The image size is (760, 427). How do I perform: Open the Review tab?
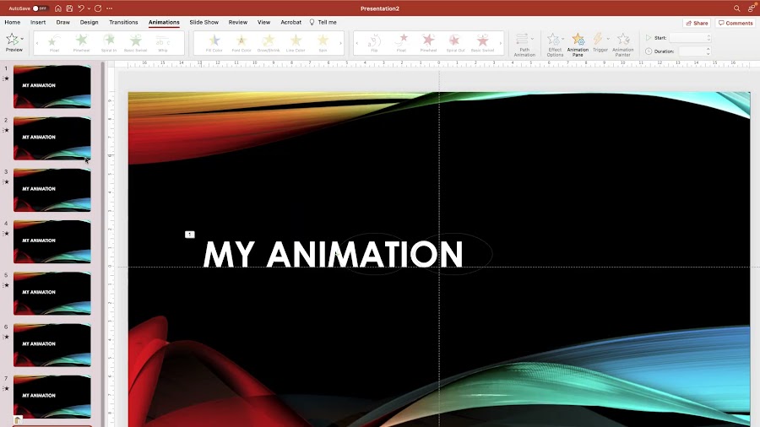click(238, 22)
